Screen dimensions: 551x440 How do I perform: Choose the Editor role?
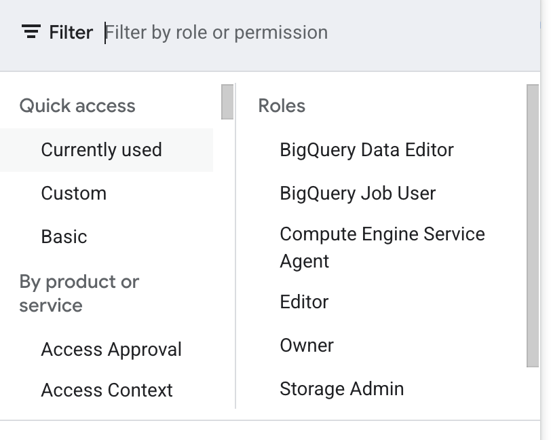(304, 302)
